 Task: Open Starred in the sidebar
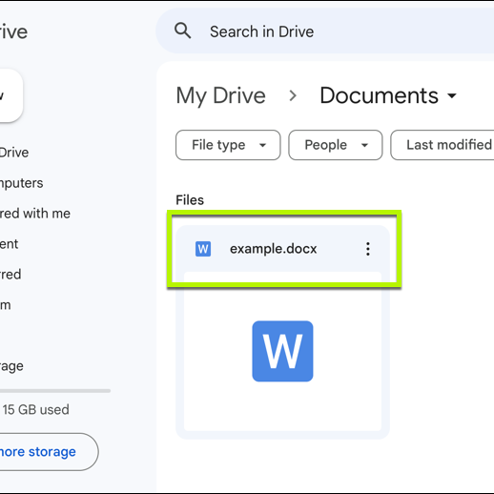pos(10,275)
